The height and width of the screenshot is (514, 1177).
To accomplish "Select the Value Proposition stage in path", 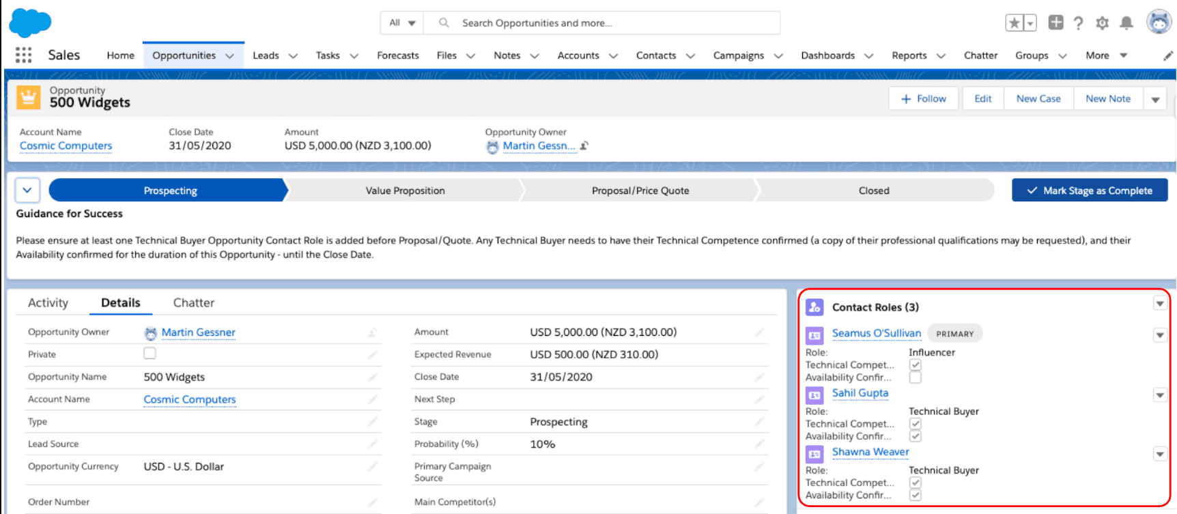I will (x=405, y=190).
